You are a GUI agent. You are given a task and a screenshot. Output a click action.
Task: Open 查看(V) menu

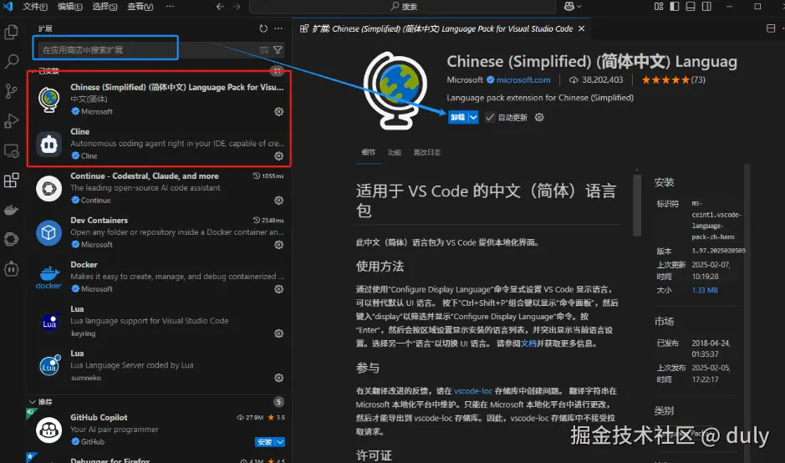(140, 7)
